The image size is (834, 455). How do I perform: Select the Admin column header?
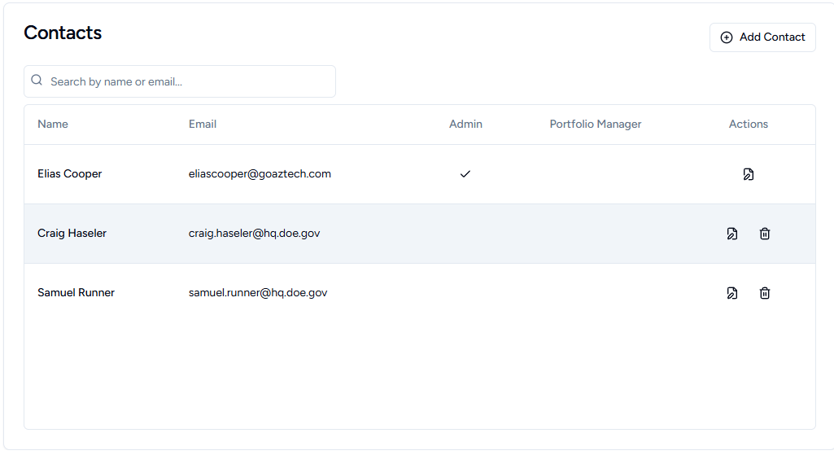click(465, 125)
